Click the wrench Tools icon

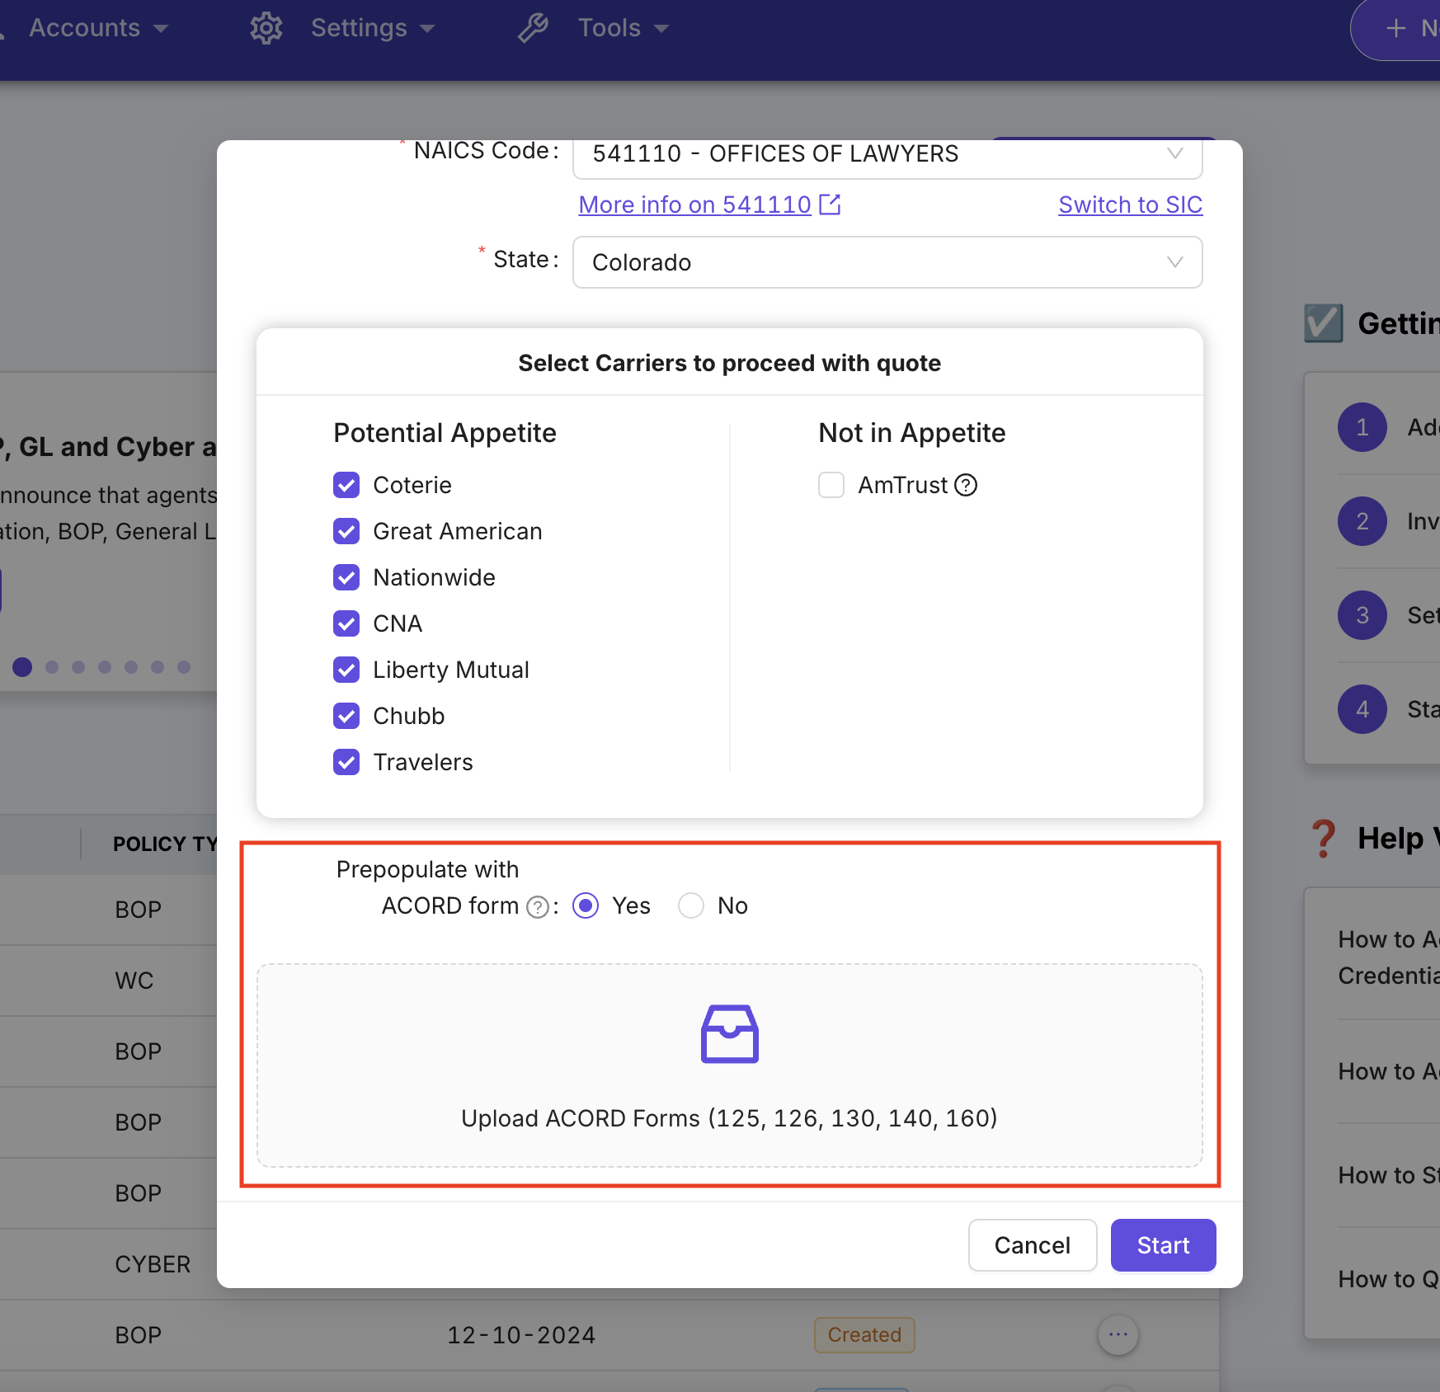(532, 27)
